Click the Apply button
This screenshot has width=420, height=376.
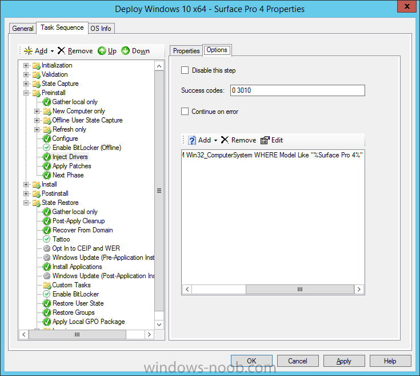pos(344,361)
